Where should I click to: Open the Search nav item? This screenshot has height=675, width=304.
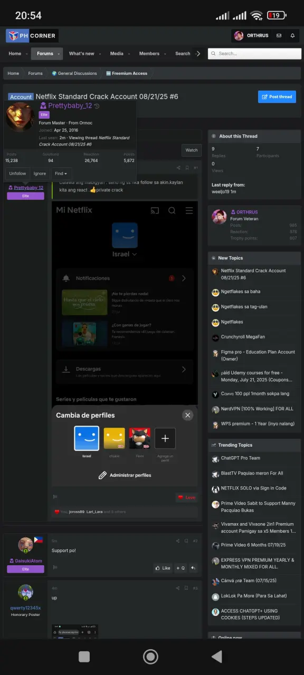[x=183, y=54]
